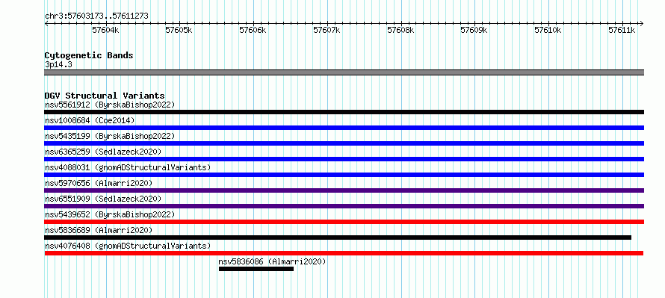Open nsv5836086 (Almarri2020) label

(x=272, y=261)
